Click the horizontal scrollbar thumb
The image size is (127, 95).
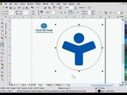[x=102, y=85]
